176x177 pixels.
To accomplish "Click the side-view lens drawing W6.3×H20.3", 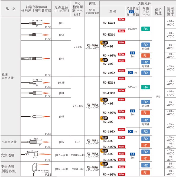I will pyautogui.click(x=41, y=169).
